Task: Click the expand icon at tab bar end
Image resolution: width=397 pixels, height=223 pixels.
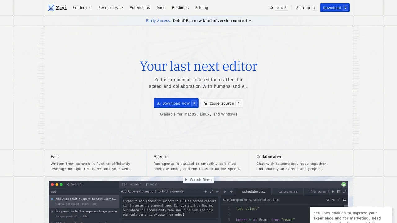Action: 345,192
